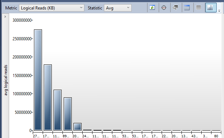Select the bar chart view icon

coord(211,8)
